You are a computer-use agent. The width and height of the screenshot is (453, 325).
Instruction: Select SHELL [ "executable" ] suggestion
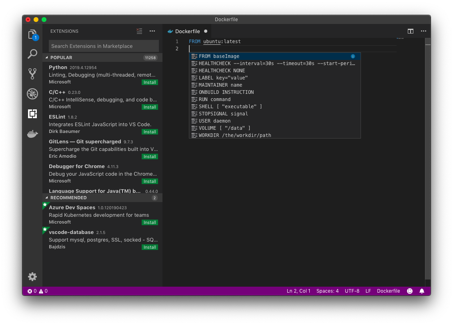275,107
